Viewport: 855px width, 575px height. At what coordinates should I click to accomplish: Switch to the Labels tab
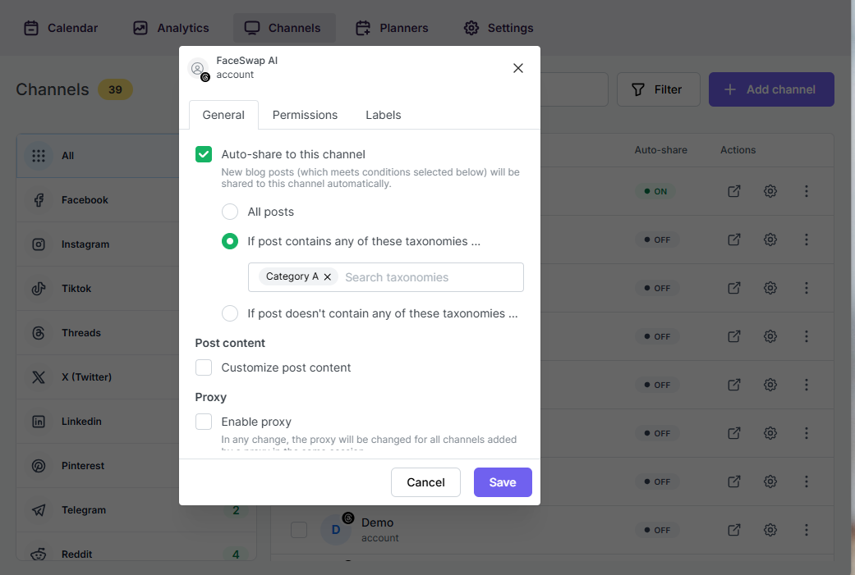tap(384, 115)
